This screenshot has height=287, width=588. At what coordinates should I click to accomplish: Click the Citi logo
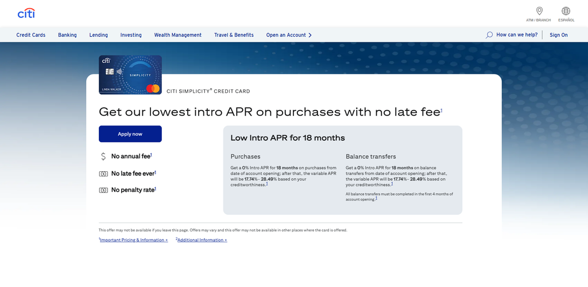26,13
